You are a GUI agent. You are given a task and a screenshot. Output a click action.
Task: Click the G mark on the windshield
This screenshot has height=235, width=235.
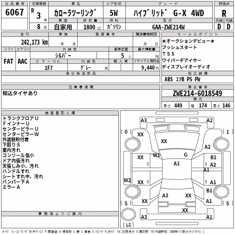tap(186, 155)
